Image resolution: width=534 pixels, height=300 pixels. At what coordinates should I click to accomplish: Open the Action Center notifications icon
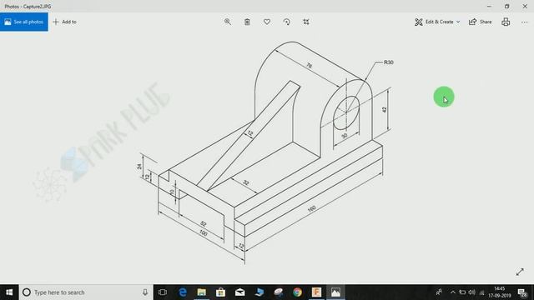click(x=522, y=292)
